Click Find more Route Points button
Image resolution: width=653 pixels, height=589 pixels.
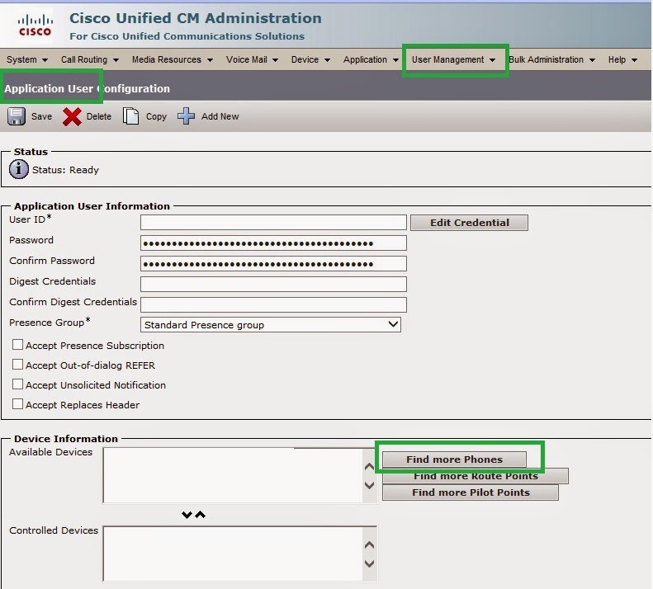476,477
